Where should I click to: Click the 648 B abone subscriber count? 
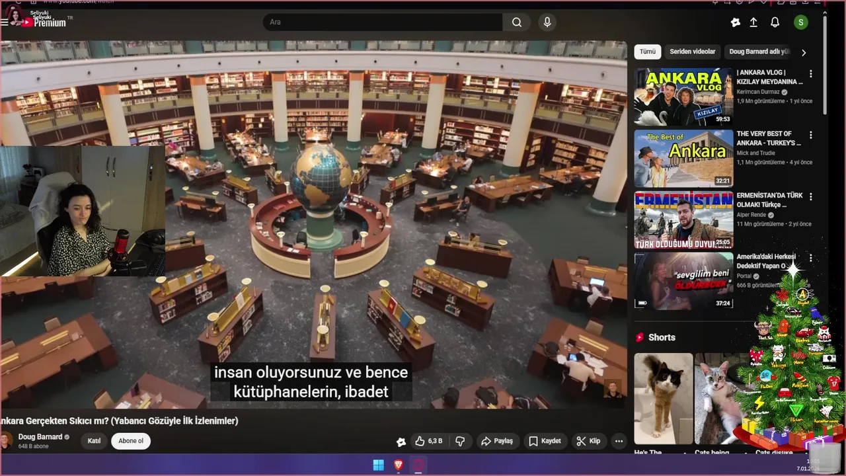pos(34,446)
